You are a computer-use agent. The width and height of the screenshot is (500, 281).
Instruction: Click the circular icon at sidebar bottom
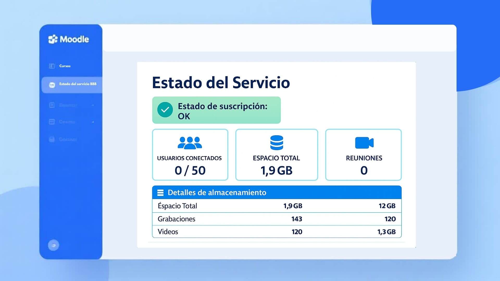tap(53, 245)
